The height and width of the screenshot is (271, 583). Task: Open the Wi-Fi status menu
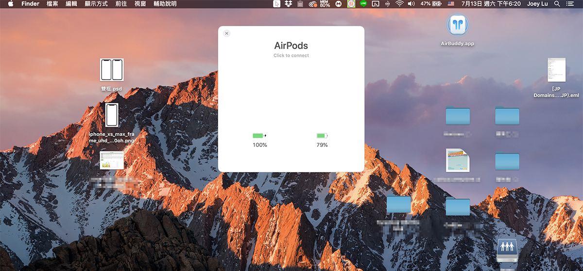[399, 4]
